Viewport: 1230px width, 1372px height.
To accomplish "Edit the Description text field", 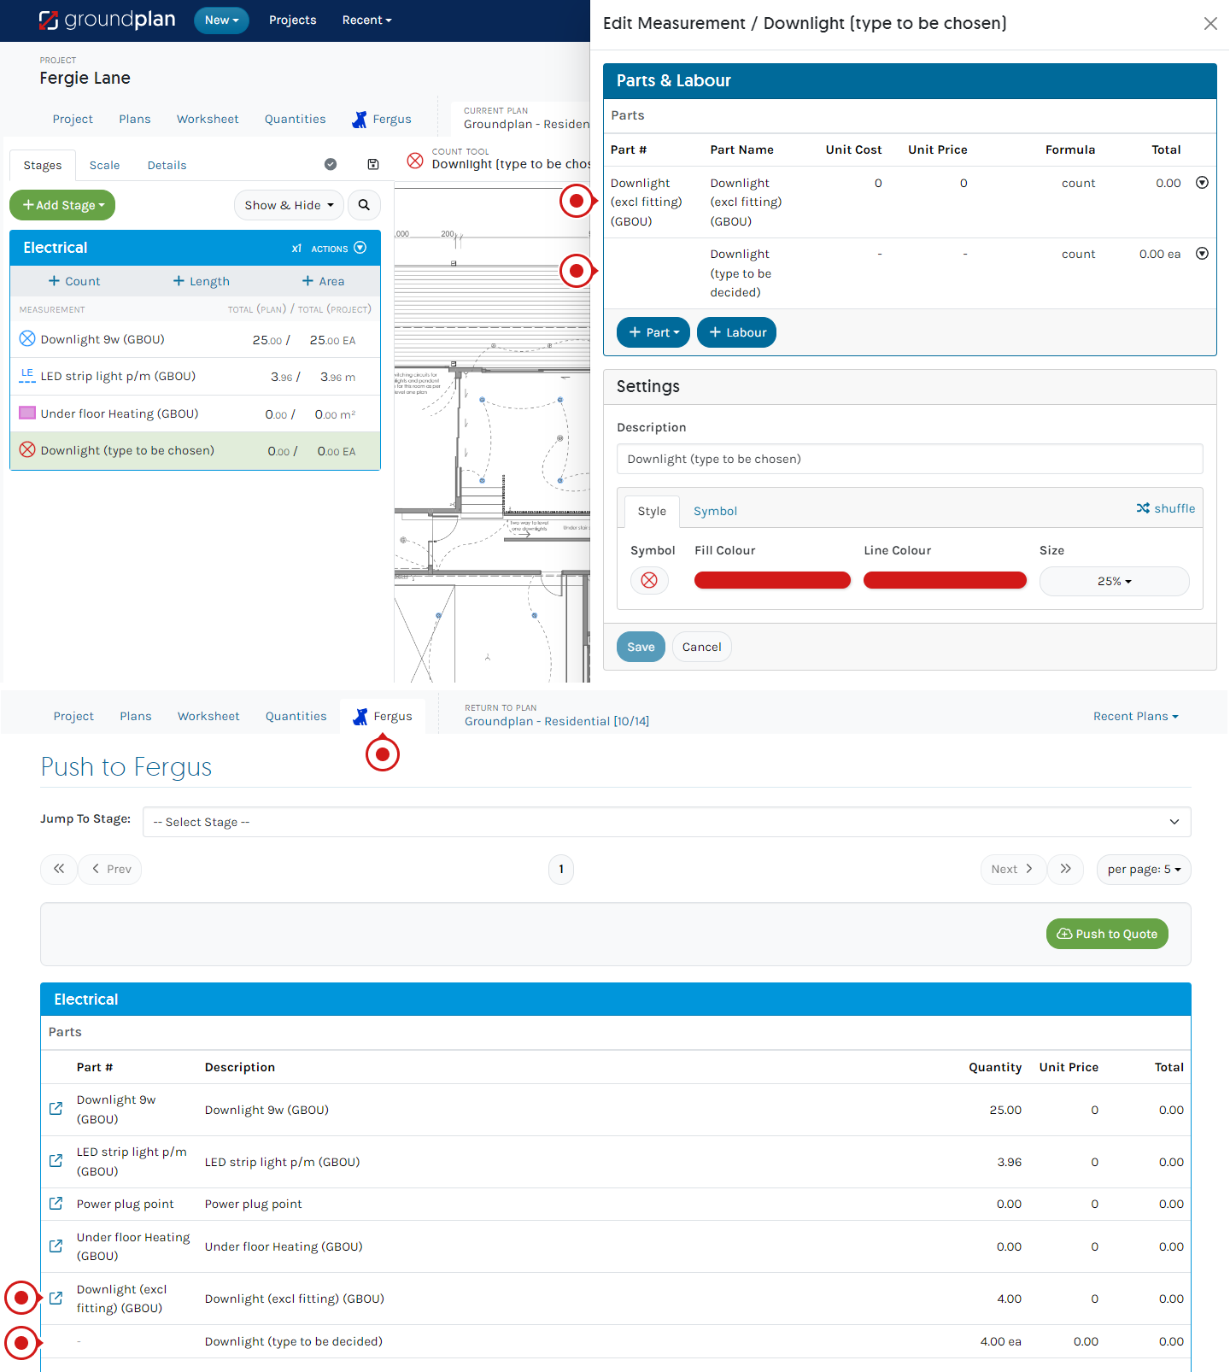I will tap(910, 459).
